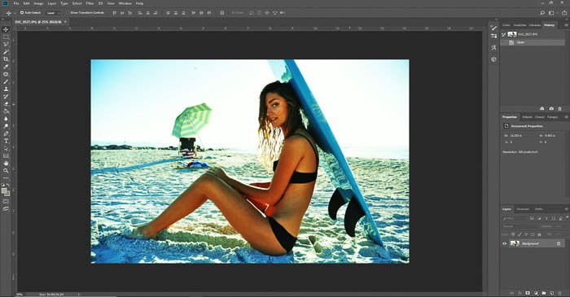Select the Magic Wand tool
Screen dimensions: 570x297
[6, 52]
